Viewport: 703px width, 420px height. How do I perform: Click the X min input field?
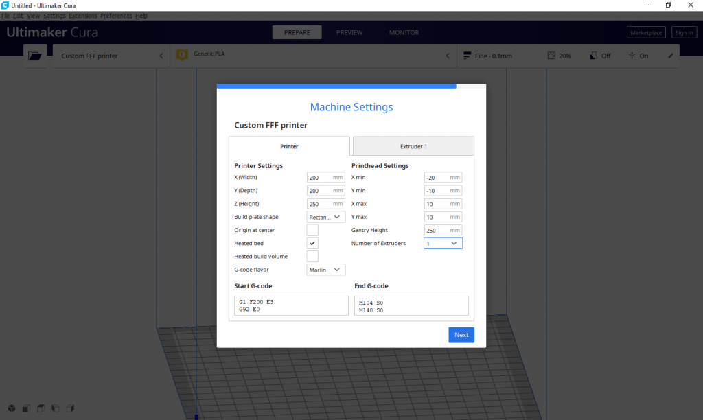[443, 178]
